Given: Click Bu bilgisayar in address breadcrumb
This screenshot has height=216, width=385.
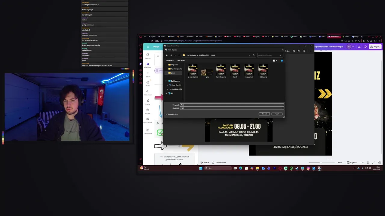Looking at the screenshot, I should [x=192, y=55].
